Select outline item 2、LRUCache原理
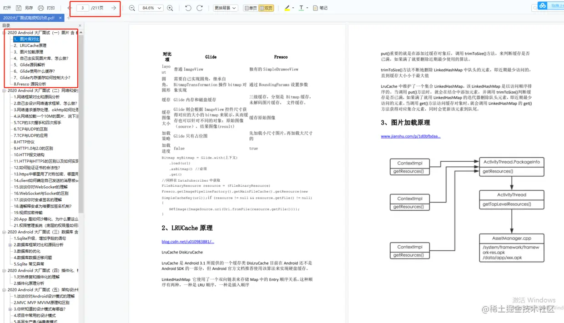The width and height of the screenshot is (564, 323). (30, 45)
